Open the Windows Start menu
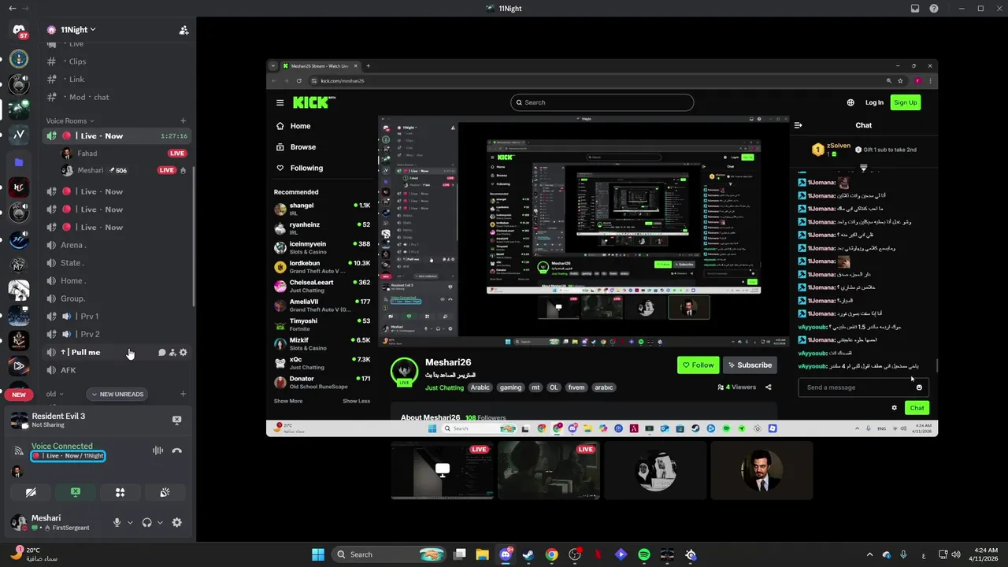The image size is (1008, 567). 318,554
